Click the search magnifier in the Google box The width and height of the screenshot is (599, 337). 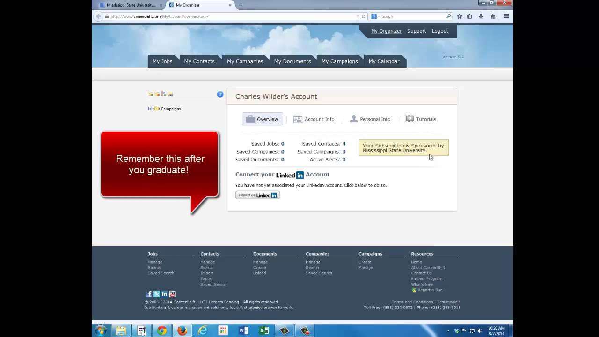coord(448,16)
